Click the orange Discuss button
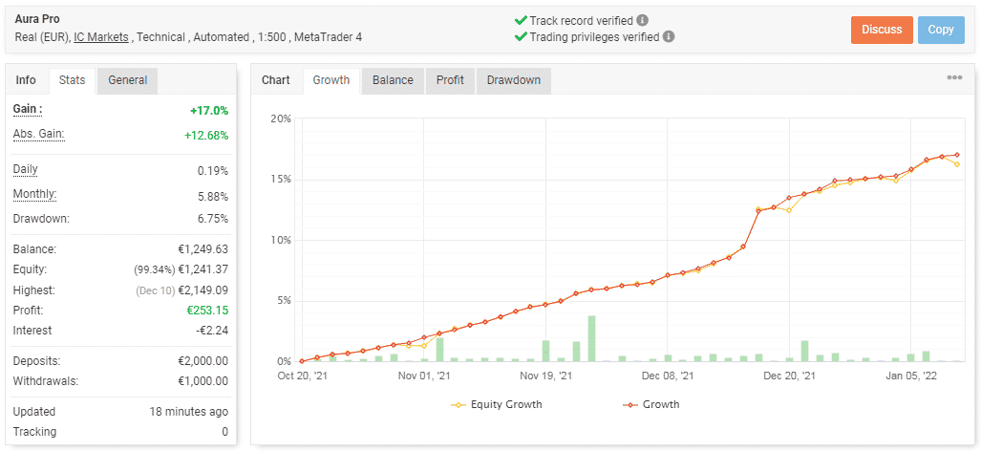Screen dimensions: 981x451 pos(883,30)
